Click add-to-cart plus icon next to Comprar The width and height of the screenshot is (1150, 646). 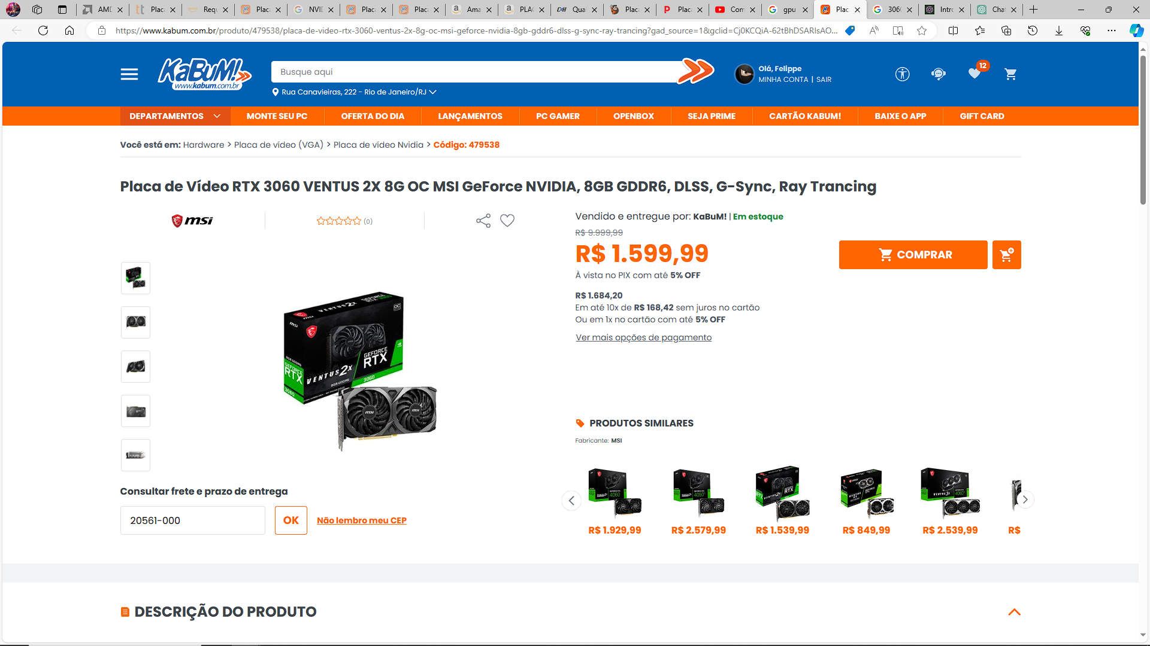1006,255
